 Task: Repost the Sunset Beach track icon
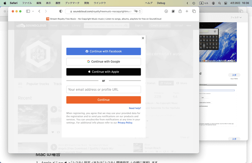(58, 132)
